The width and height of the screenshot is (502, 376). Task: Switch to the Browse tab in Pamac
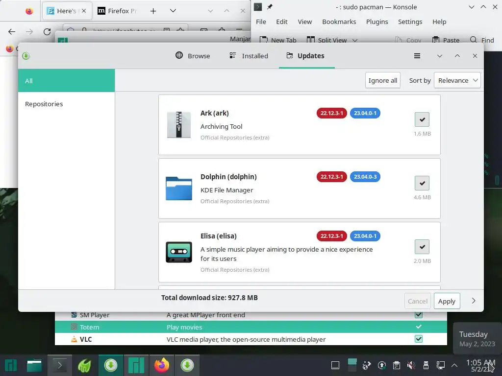tap(193, 56)
